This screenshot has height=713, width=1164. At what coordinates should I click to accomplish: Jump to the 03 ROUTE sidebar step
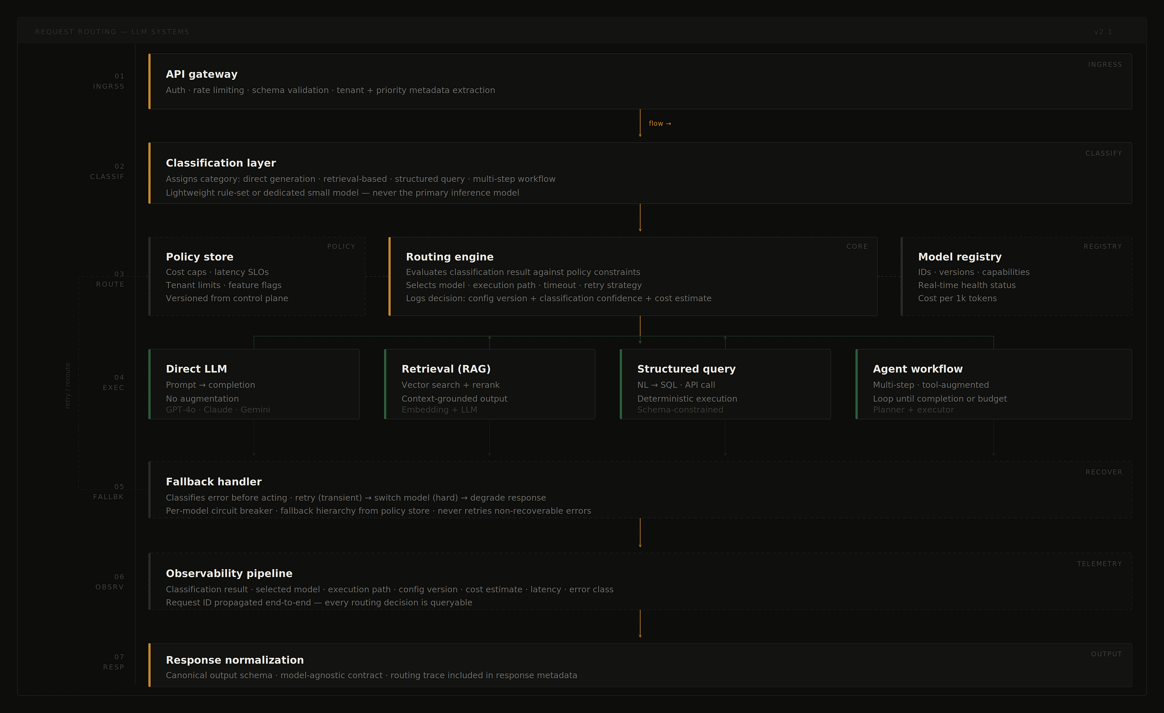(x=110, y=279)
